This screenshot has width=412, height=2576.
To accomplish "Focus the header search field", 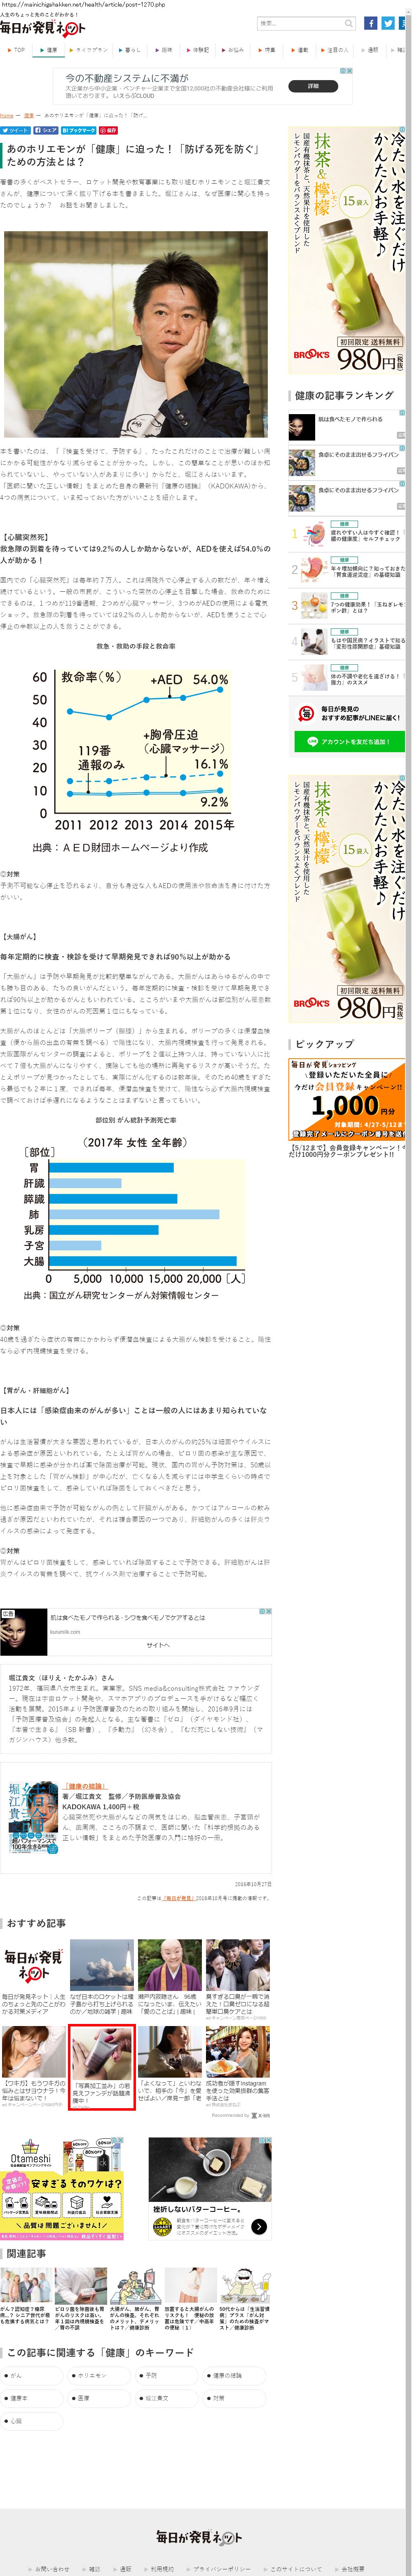I will (x=300, y=23).
